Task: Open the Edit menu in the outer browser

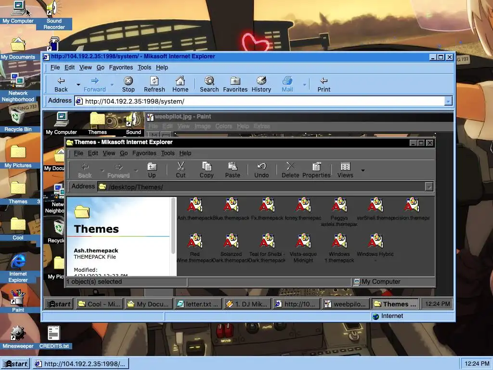Action: click(x=69, y=67)
